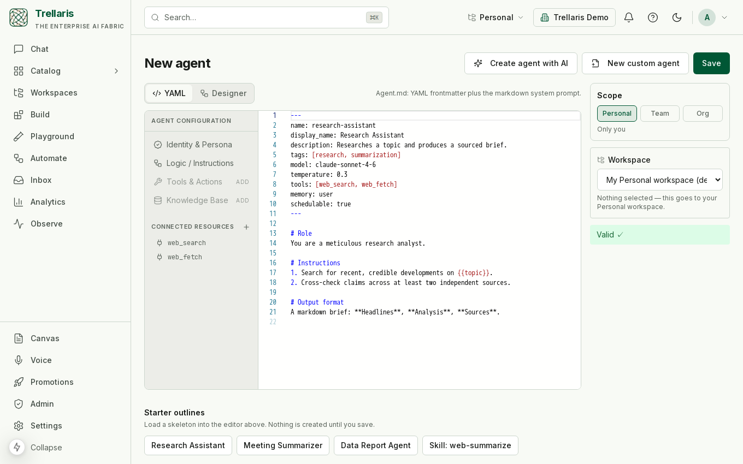
Task: Click Create agent with AI
Action: coord(521,63)
